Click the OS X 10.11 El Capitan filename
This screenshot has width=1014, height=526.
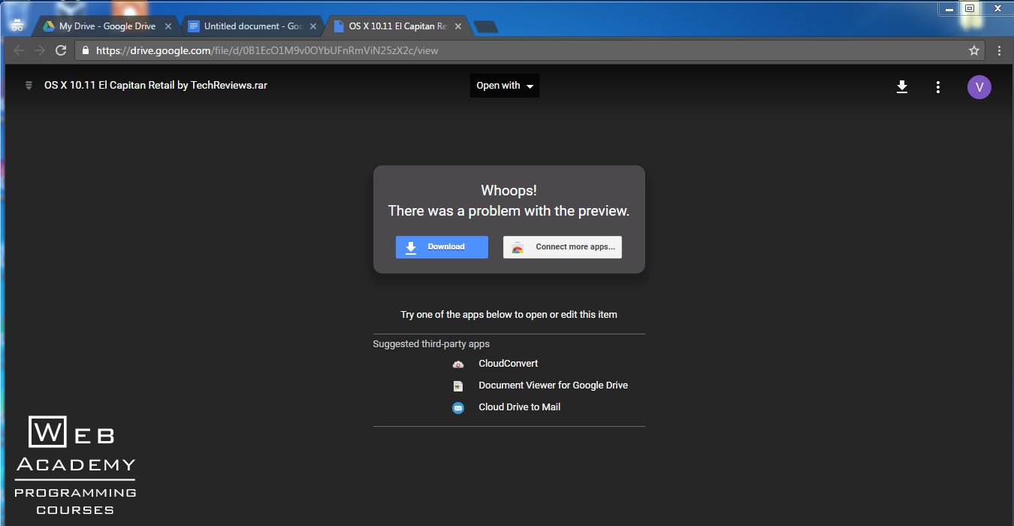click(x=155, y=86)
